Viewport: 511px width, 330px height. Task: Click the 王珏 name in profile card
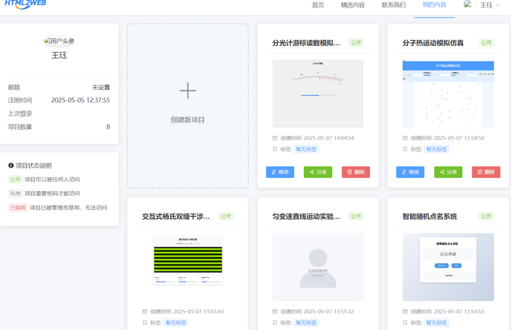pos(59,55)
